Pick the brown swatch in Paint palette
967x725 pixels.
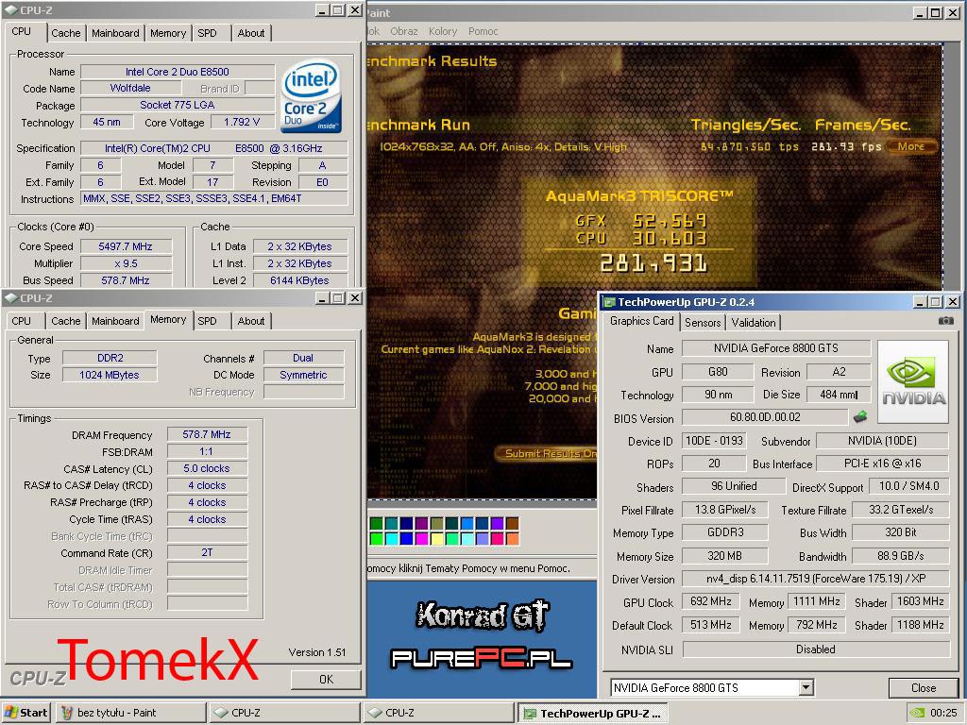point(513,524)
